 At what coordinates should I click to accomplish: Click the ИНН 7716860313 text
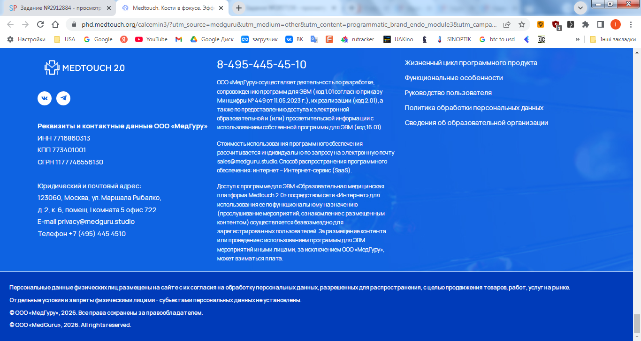(64, 138)
